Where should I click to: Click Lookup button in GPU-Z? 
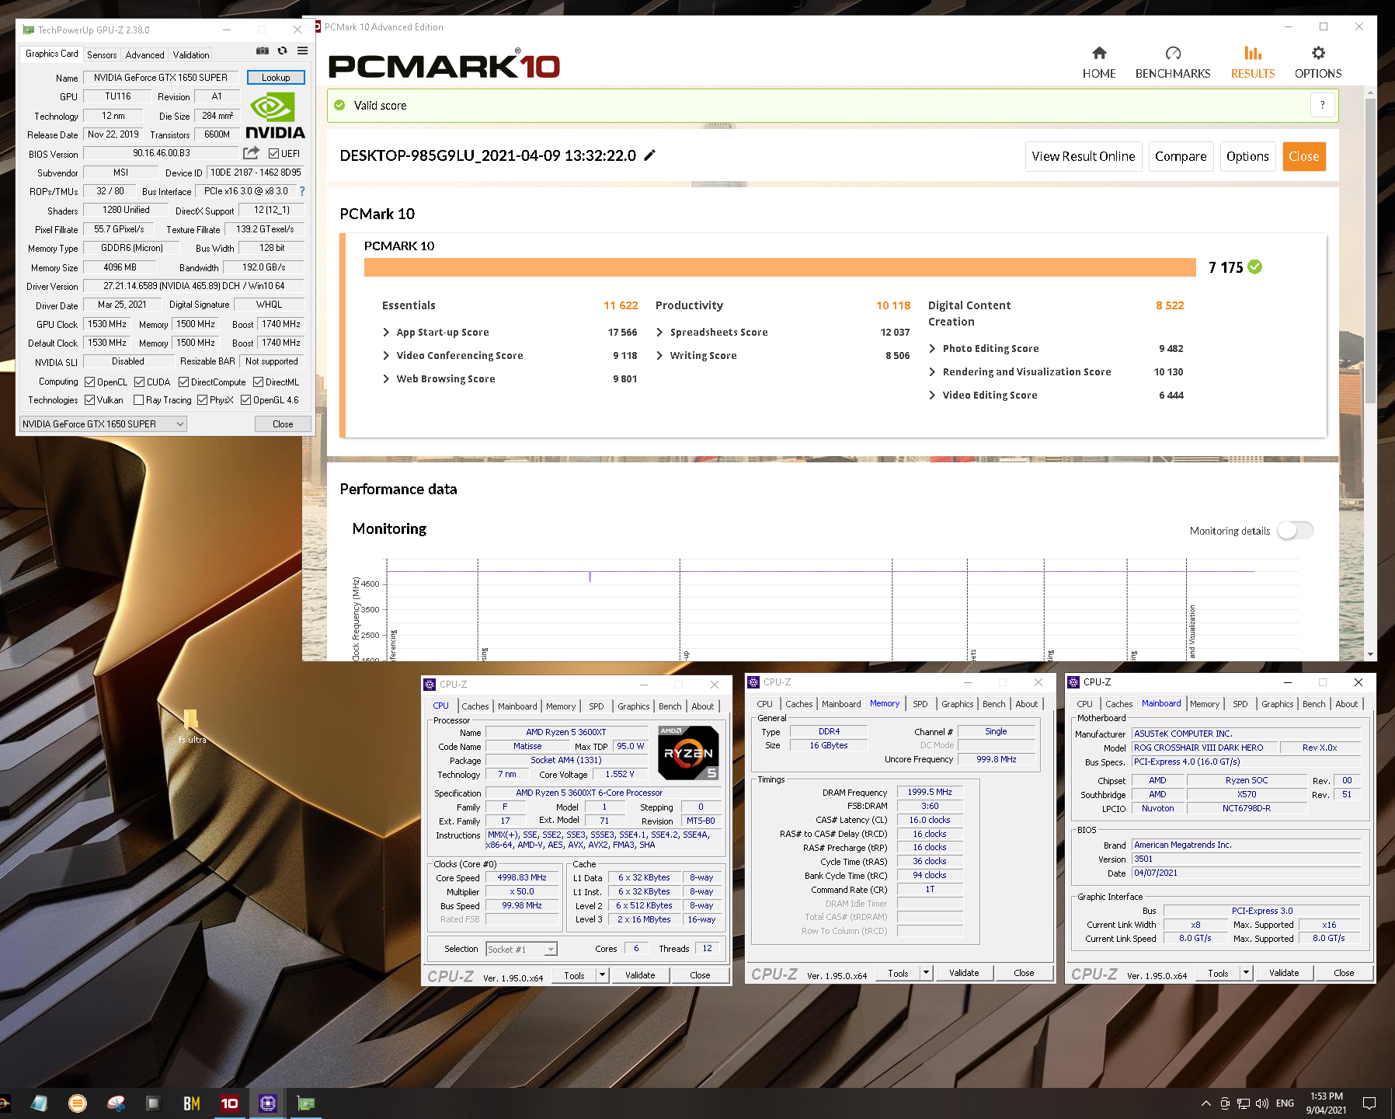point(276,77)
